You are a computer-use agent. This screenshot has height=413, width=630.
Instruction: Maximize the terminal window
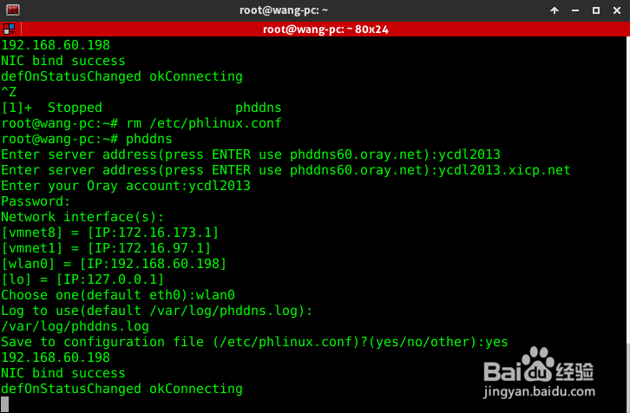[x=597, y=10]
